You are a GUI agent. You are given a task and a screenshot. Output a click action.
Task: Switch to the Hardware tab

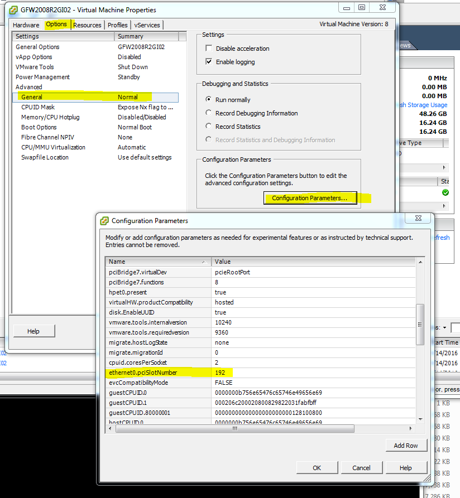pos(26,25)
